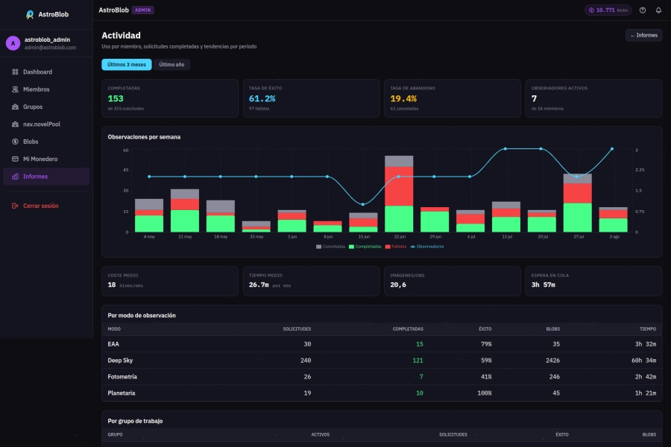
Task: Click the Imágenes/obs 20,6 card
Action: [x=453, y=281]
